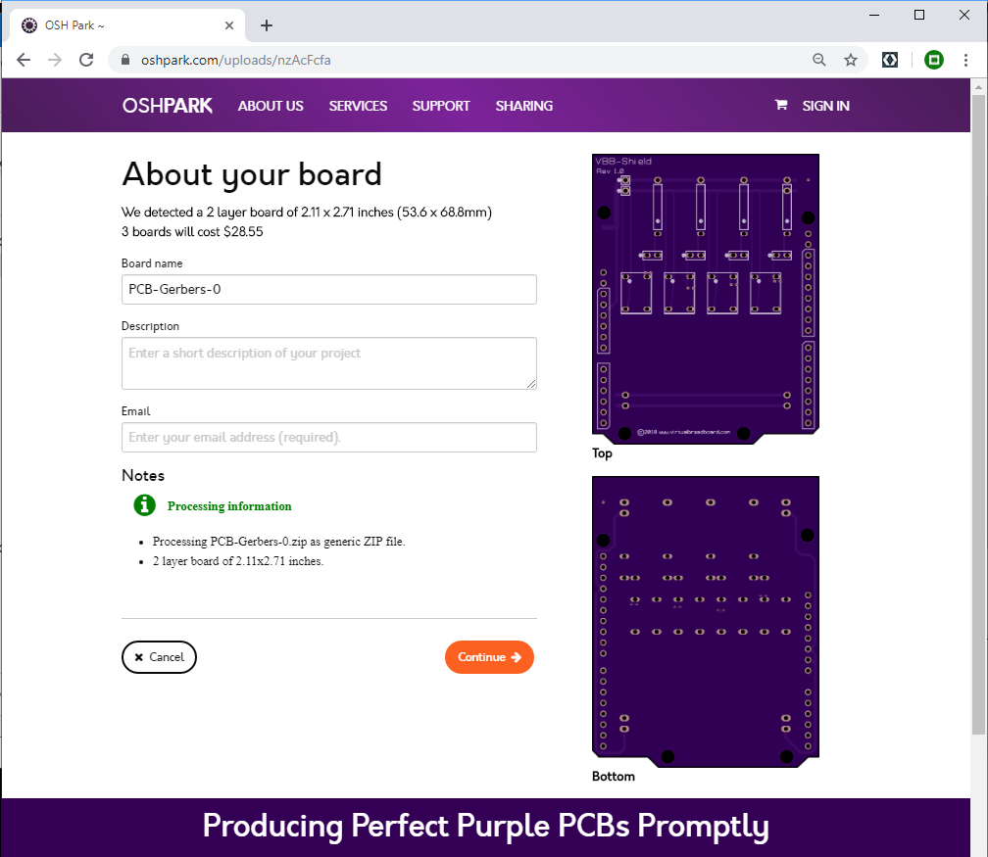988x857 pixels.
Task: Open the Chrome three-dot menu
Action: pos(965,60)
